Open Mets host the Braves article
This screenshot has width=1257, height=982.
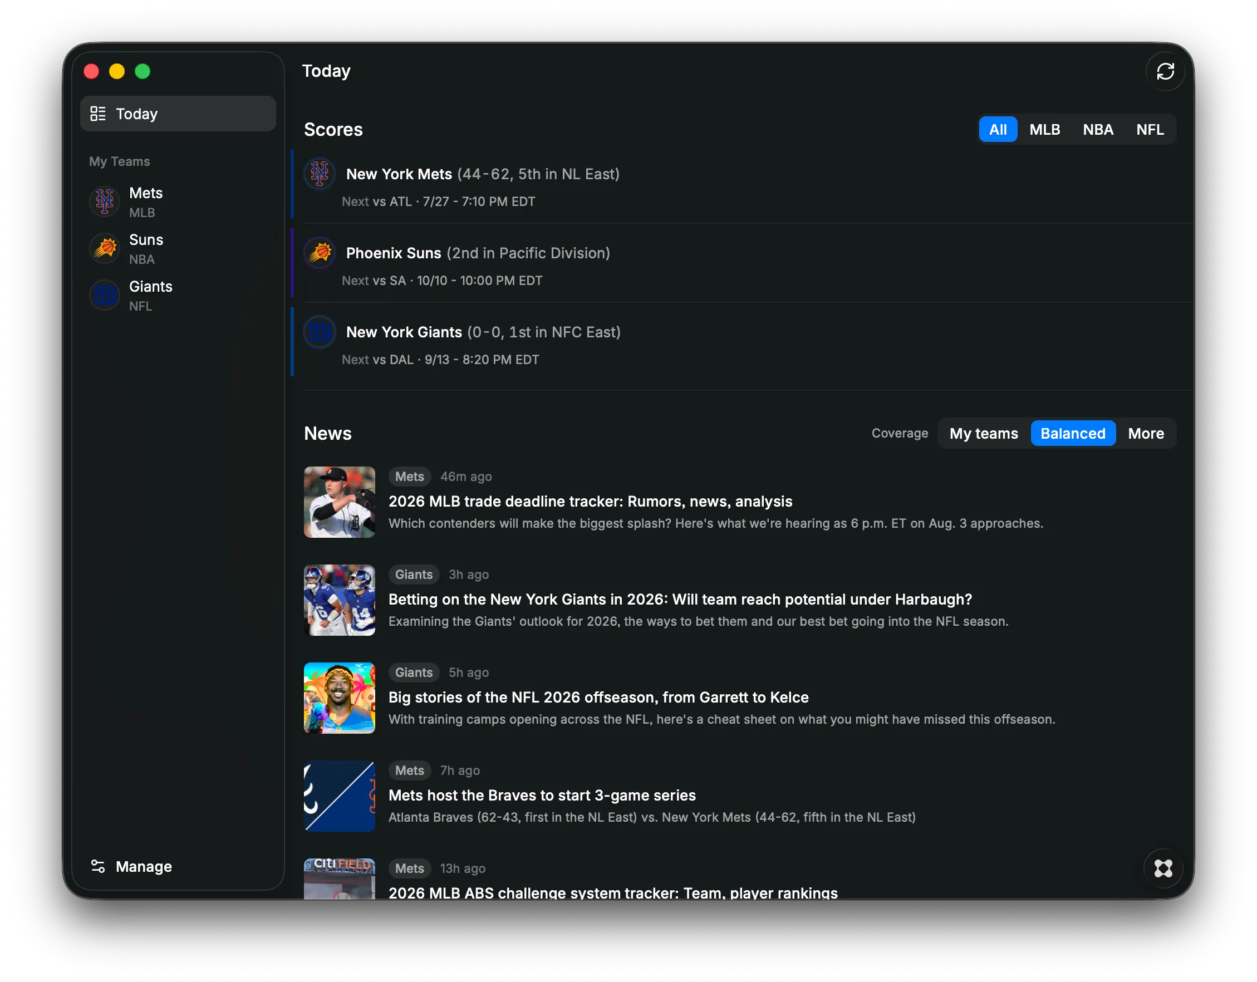tap(542, 795)
